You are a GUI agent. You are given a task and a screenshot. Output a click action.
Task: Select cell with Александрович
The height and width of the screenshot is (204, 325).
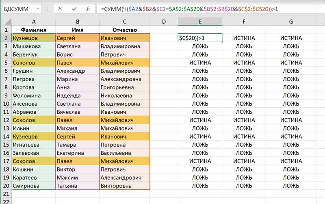[125, 178]
